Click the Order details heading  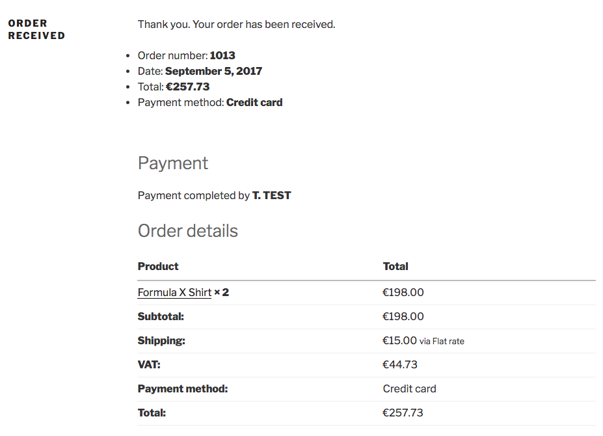[188, 231]
